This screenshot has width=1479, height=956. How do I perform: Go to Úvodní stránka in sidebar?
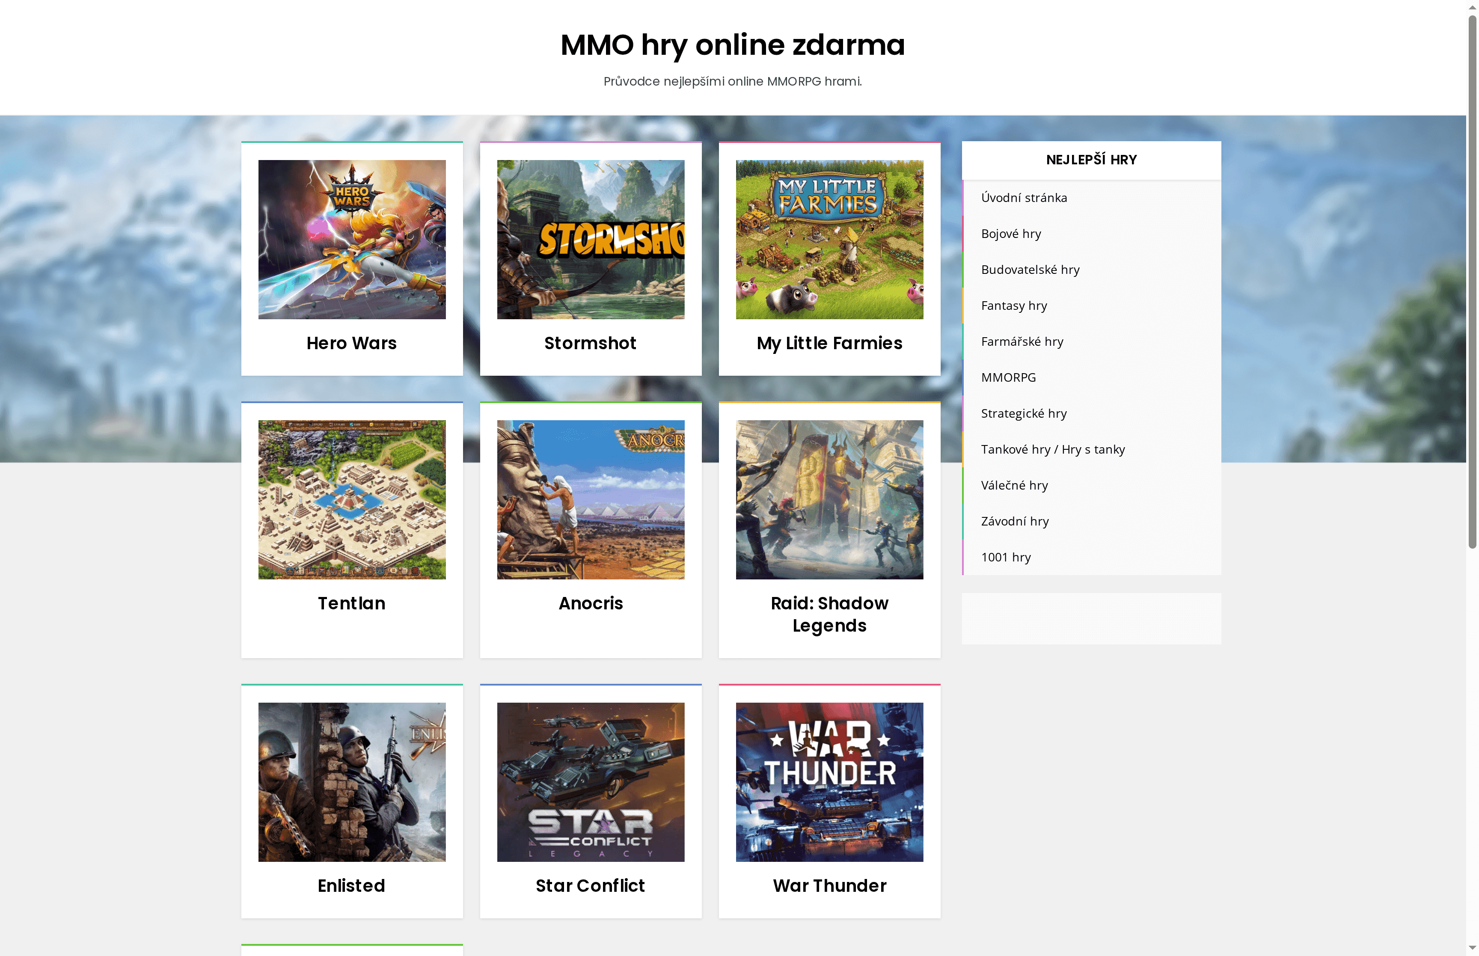pyautogui.click(x=1023, y=198)
